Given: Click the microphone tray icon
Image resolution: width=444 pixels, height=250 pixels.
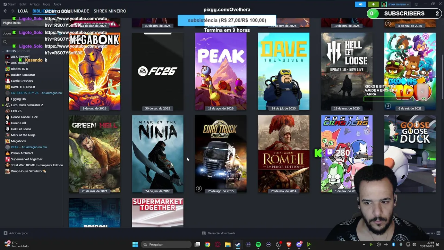Looking at the screenshot, I should (x=401, y=244).
